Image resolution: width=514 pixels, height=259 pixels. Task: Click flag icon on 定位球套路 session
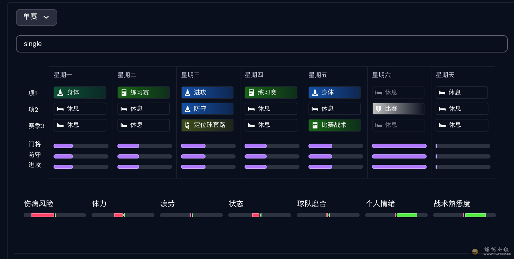pos(188,125)
